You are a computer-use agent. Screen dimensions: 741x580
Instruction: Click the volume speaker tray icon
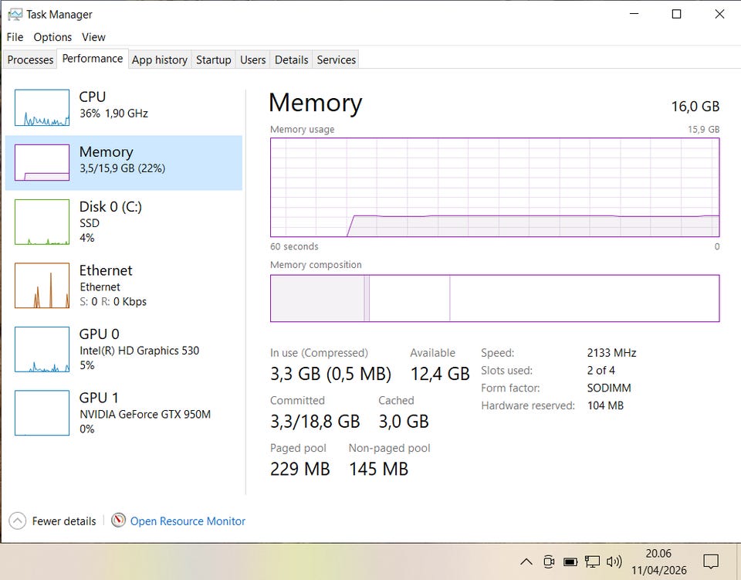point(614,561)
